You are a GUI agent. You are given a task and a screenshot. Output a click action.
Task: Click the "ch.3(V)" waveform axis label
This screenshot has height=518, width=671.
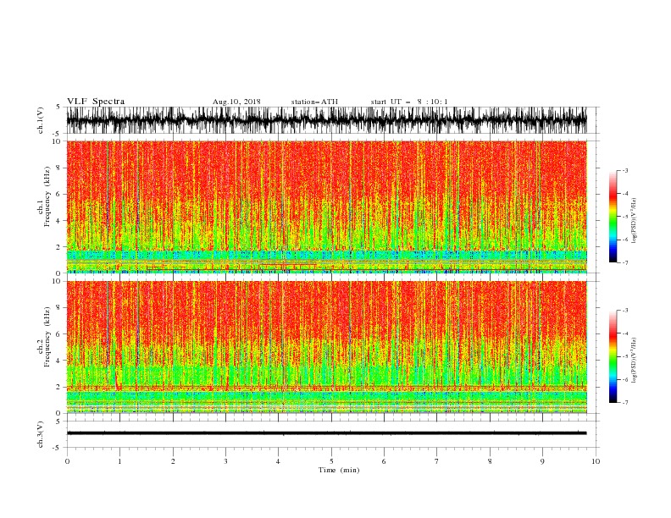[x=41, y=434]
